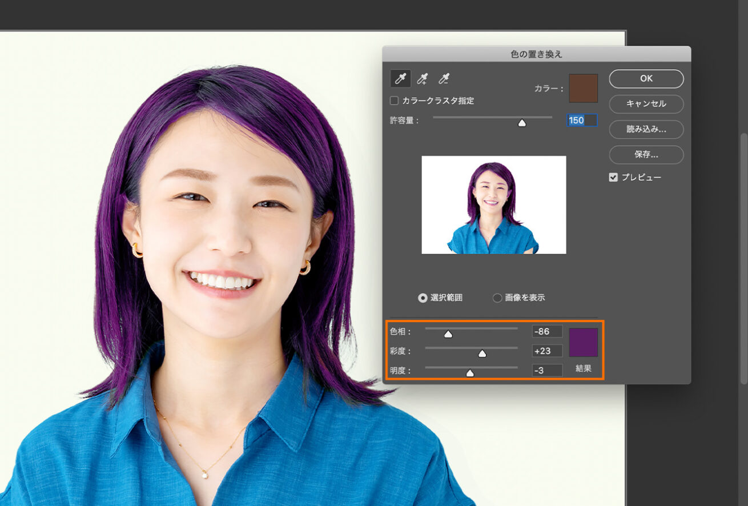Click the 結果 result color swatch
The height and width of the screenshot is (506, 748).
click(x=583, y=342)
